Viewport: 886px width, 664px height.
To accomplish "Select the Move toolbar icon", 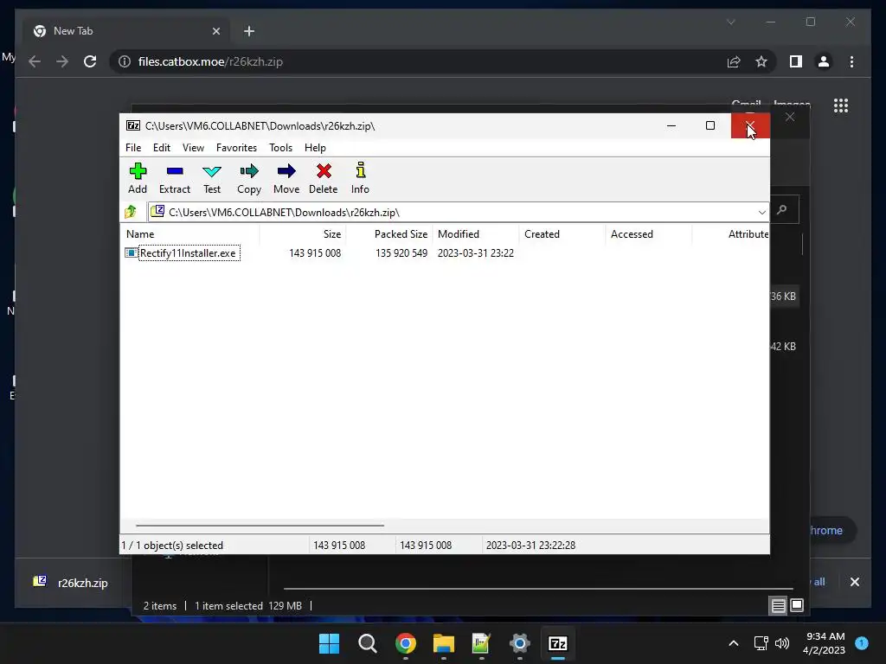I will pos(286,178).
